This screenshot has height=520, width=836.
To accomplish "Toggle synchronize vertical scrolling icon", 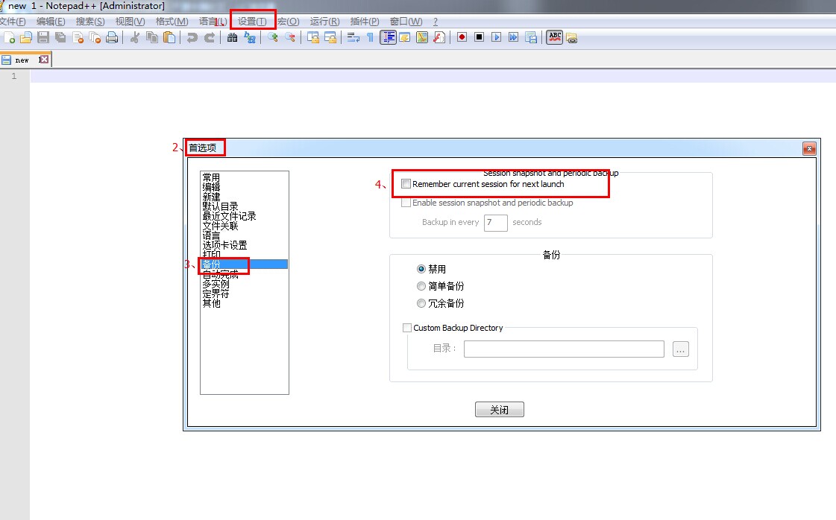I will tap(313, 37).
